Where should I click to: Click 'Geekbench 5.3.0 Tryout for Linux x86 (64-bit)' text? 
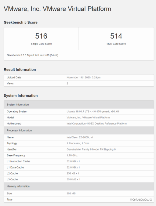pyautogui.click(x=32, y=55)
